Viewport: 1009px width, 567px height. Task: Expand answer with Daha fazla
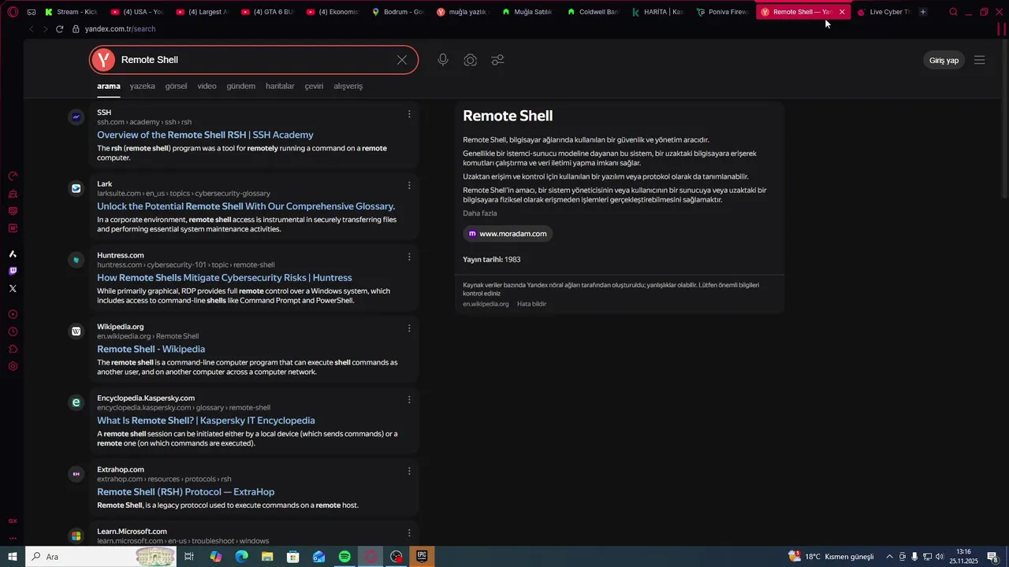coord(479,213)
